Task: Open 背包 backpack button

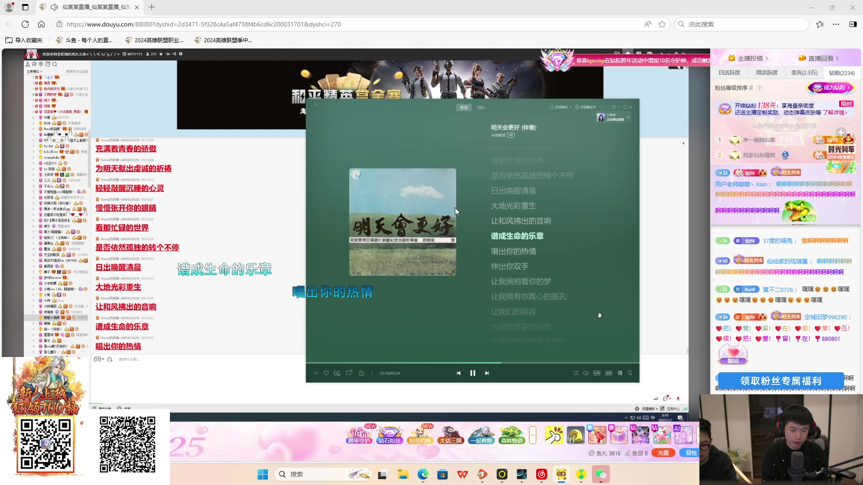Action: point(690,453)
